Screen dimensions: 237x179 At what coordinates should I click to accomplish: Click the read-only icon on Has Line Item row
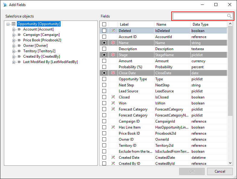click(113, 127)
